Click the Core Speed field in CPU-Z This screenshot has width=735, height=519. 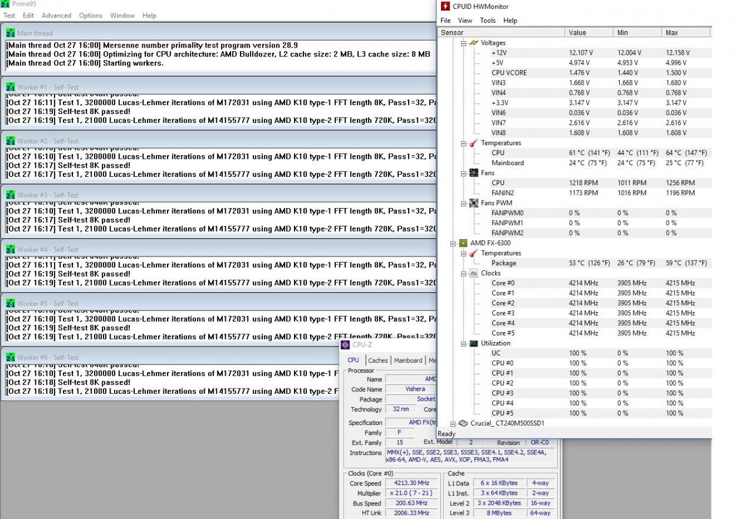point(412,483)
